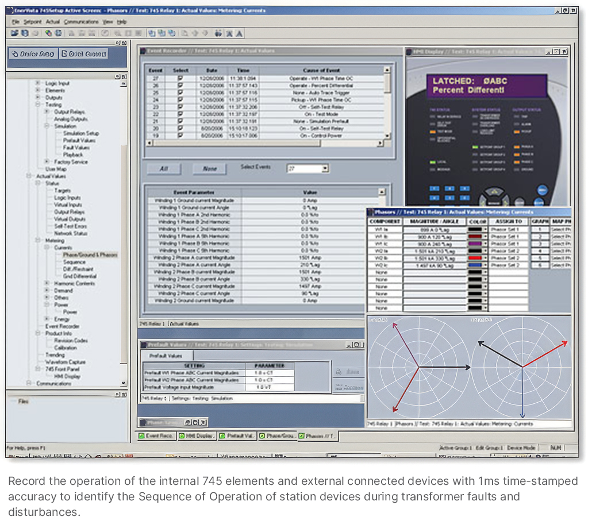Screen dimensions: 592x532
Task: Click the dark red swatch for W1 Ib
Action: pyautogui.click(x=475, y=237)
